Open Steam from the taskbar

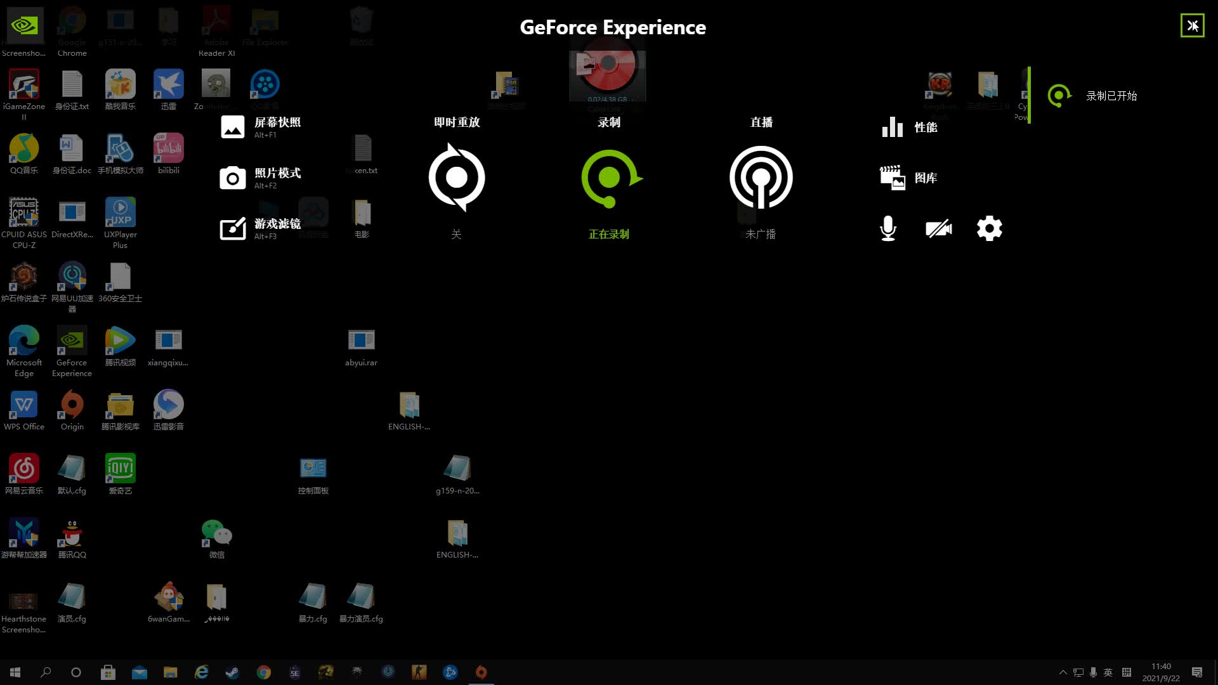232,672
